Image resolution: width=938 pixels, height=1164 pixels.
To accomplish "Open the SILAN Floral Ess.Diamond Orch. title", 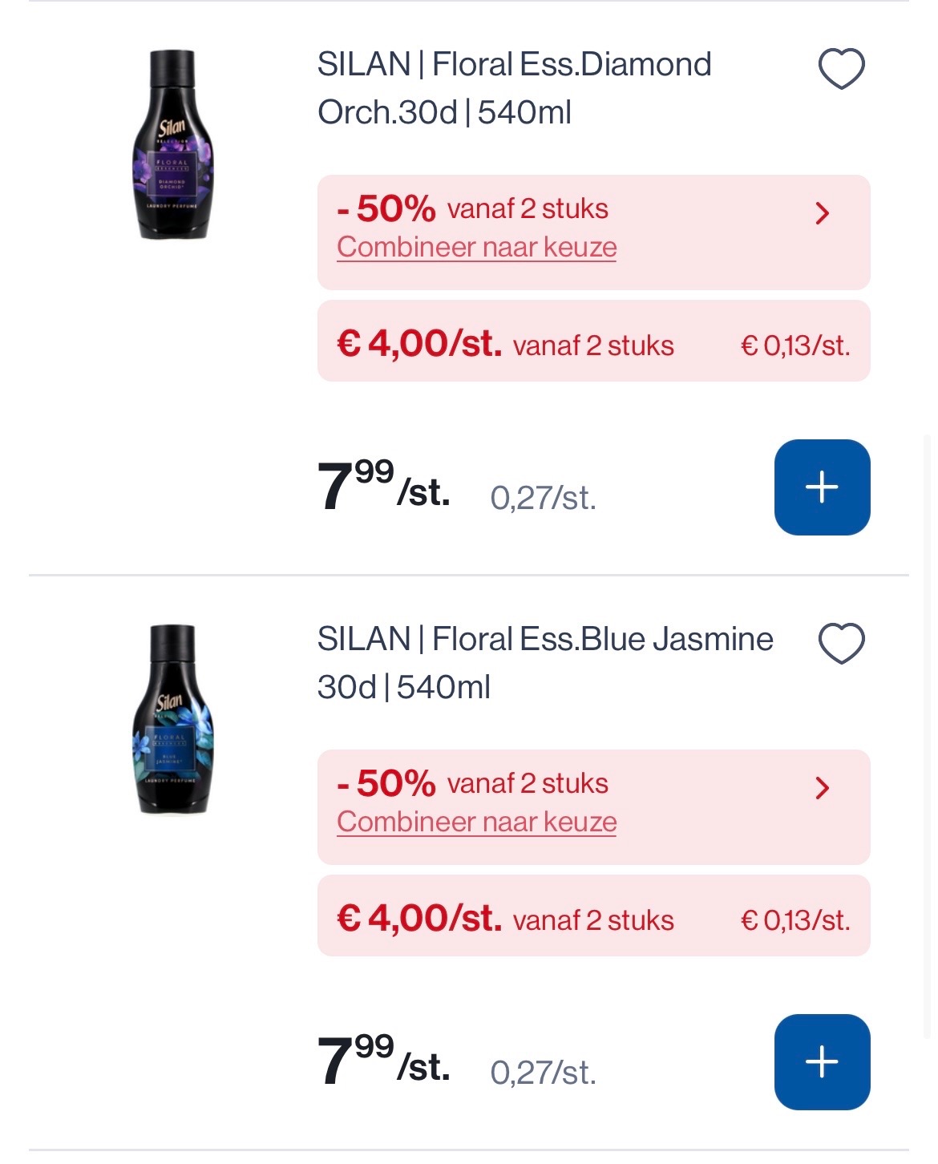I will [x=513, y=88].
